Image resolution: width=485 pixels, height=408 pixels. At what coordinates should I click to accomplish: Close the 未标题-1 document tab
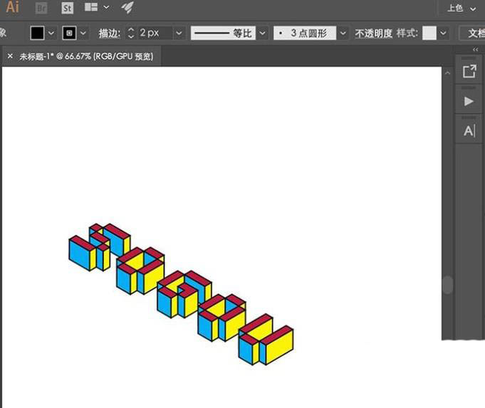tap(10, 56)
